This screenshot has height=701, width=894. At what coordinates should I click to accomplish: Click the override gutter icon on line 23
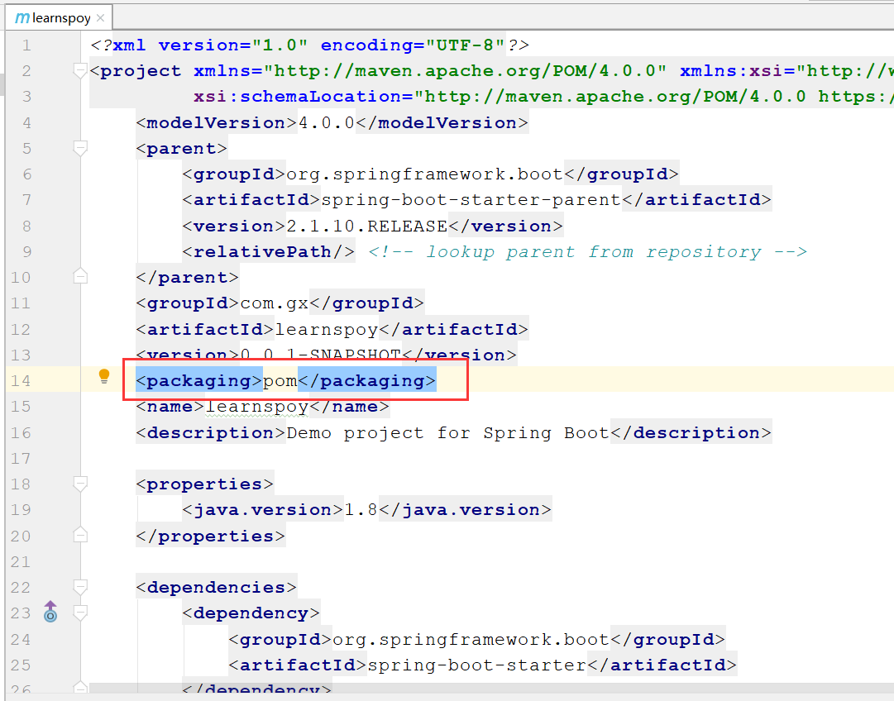tap(50, 612)
